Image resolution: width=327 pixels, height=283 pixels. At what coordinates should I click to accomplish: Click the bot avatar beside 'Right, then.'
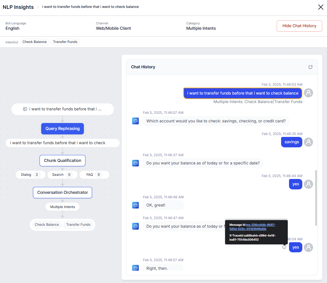coord(135,268)
